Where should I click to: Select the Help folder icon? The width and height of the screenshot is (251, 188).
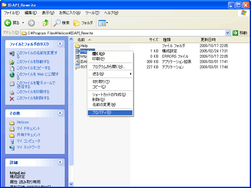(x=77, y=46)
